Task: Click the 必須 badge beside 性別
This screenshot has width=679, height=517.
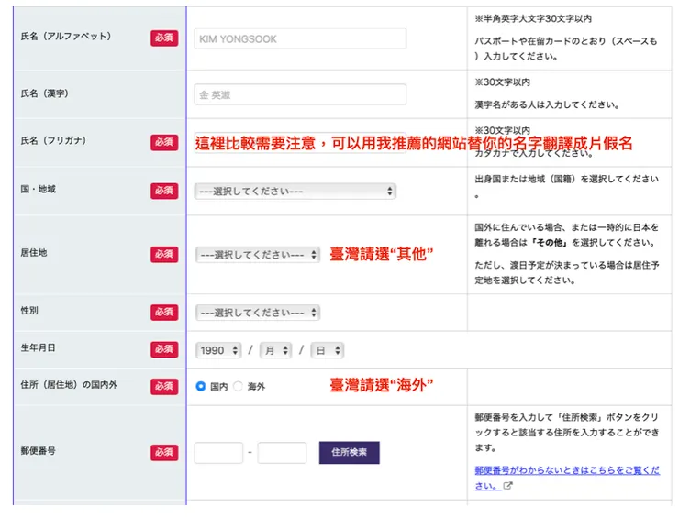Action: (x=164, y=312)
